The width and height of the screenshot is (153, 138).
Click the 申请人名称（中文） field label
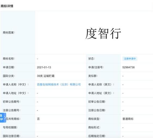pyautogui.click(x=16, y=85)
